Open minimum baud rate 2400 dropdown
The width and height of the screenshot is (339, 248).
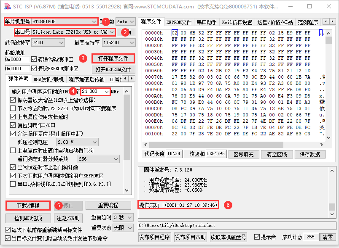point(48,42)
